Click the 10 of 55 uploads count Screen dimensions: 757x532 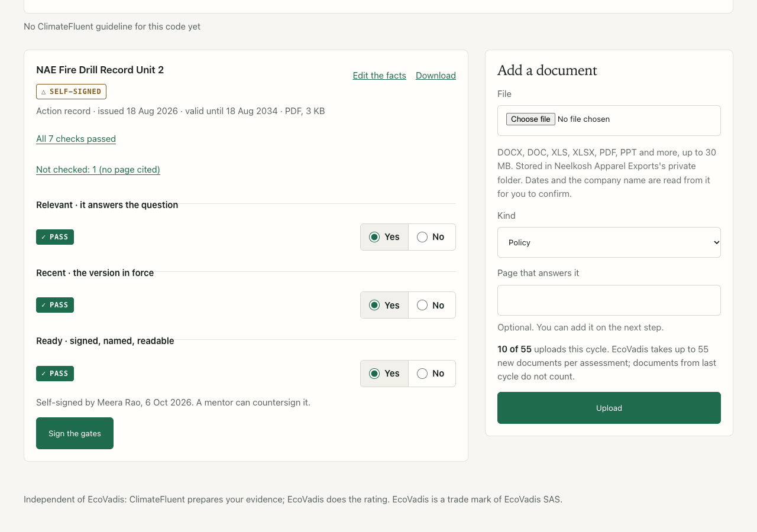point(515,349)
